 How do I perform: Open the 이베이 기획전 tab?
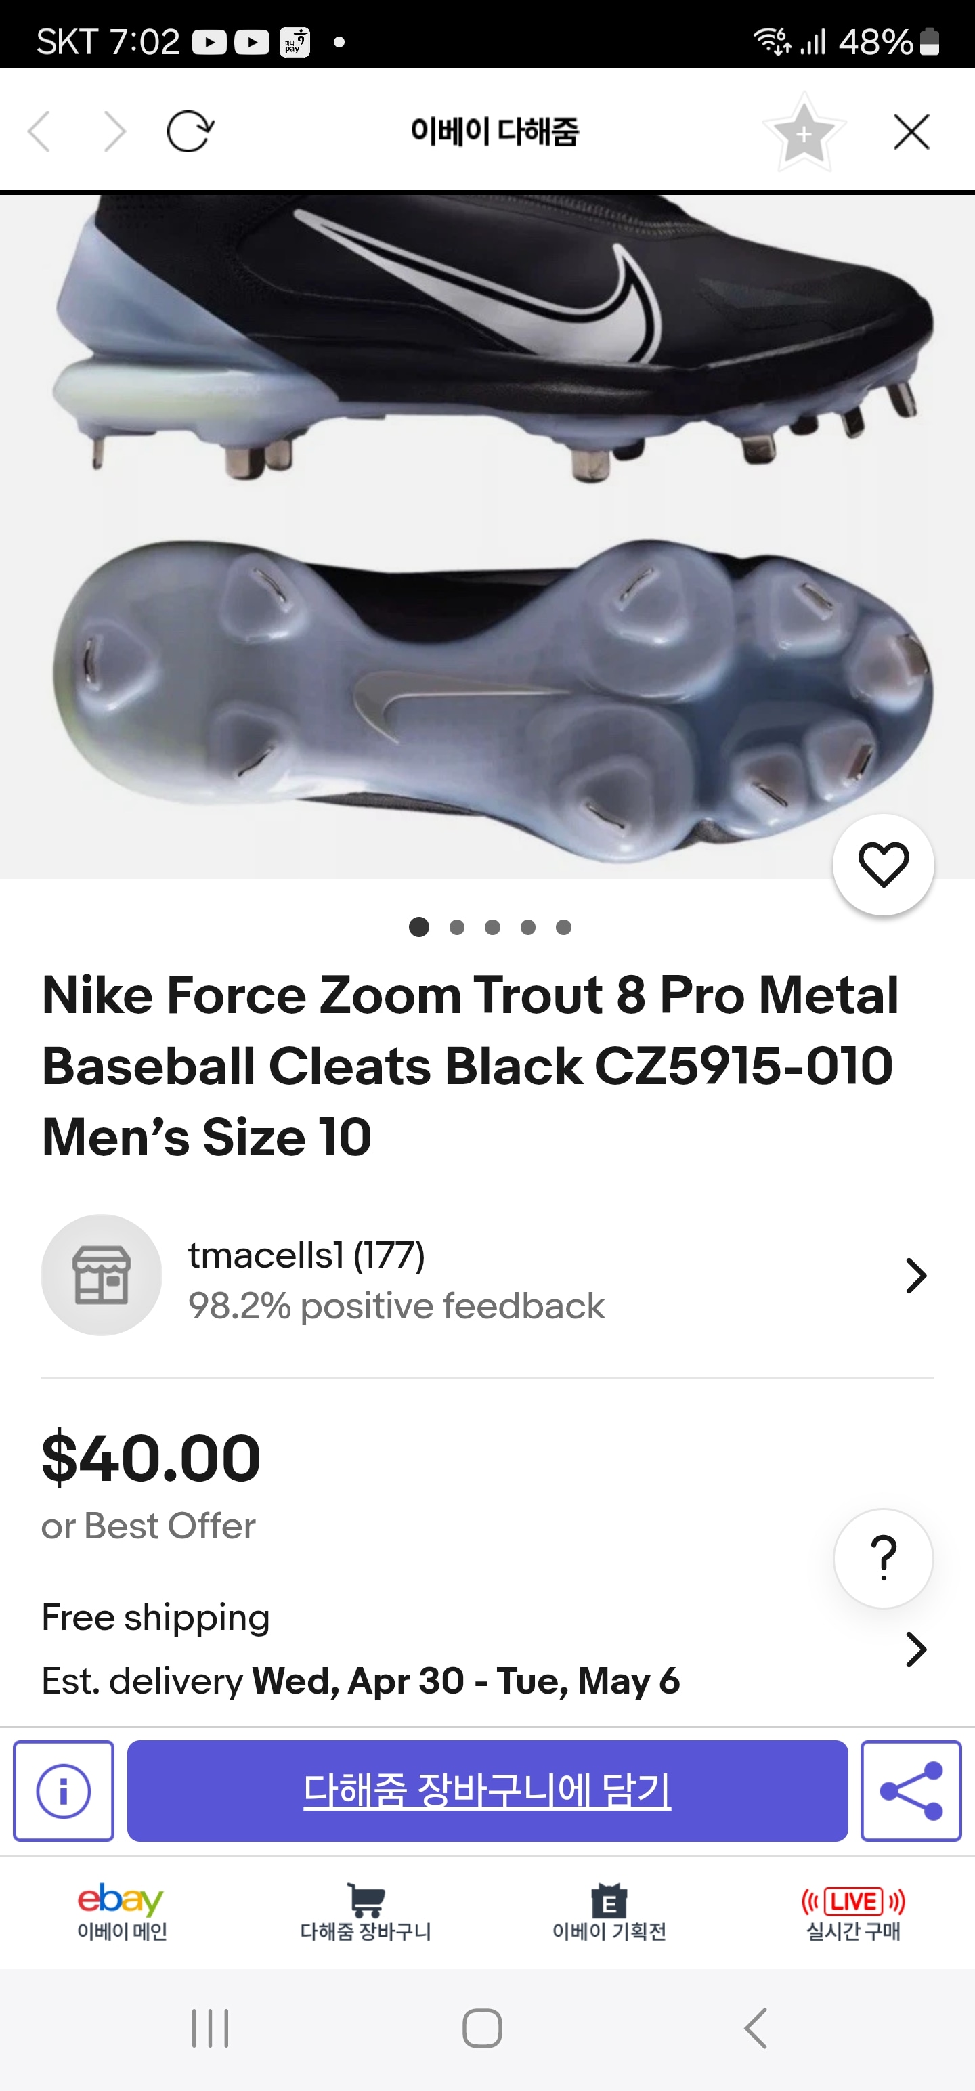609,1912
